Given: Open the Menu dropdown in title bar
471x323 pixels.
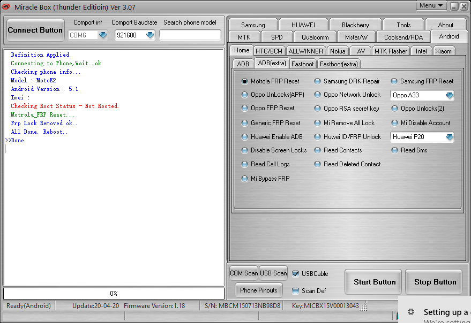Looking at the screenshot, I should click(x=431, y=6).
